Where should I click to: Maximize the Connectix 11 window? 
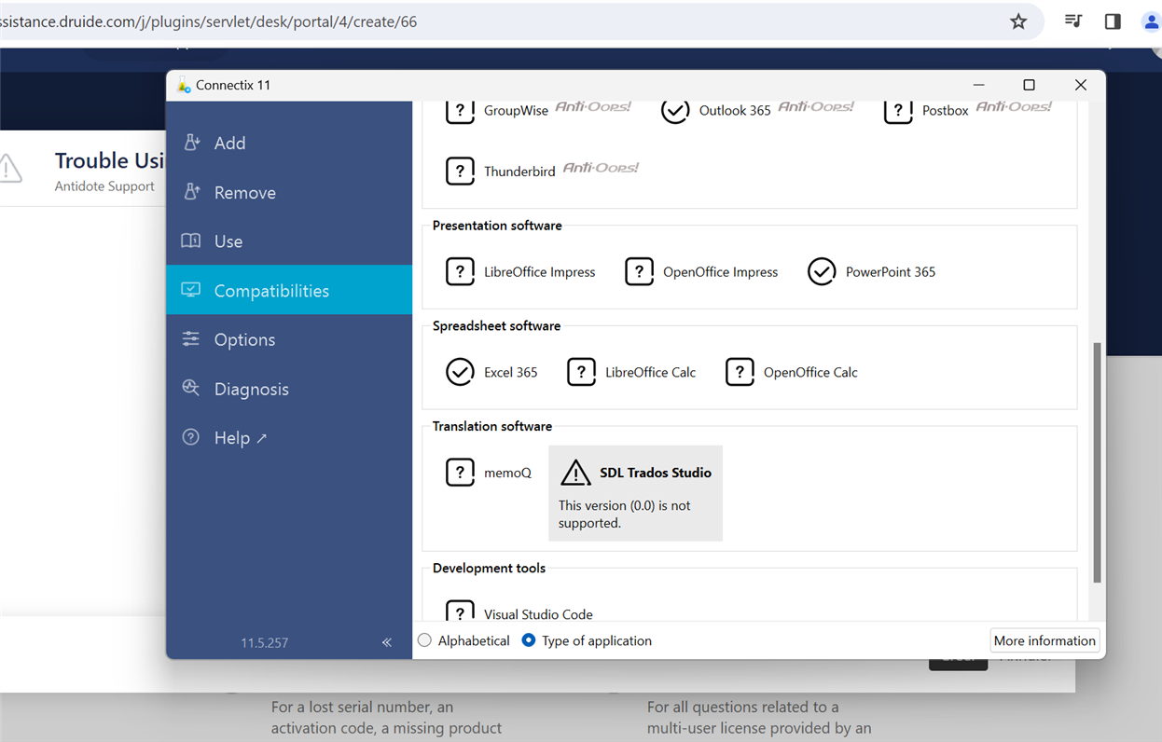(1029, 85)
